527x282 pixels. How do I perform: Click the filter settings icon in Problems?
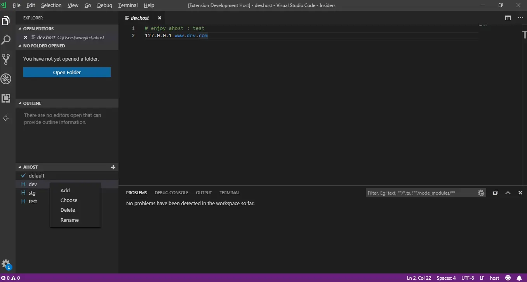pyautogui.click(x=481, y=193)
